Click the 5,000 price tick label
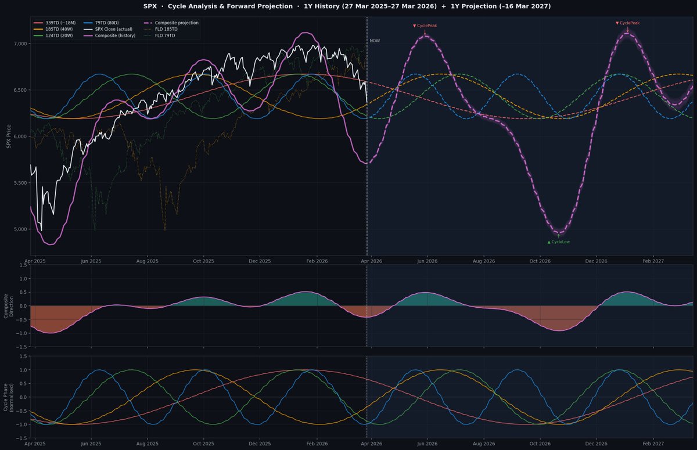Image resolution: width=697 pixels, height=450 pixels. [x=20, y=229]
